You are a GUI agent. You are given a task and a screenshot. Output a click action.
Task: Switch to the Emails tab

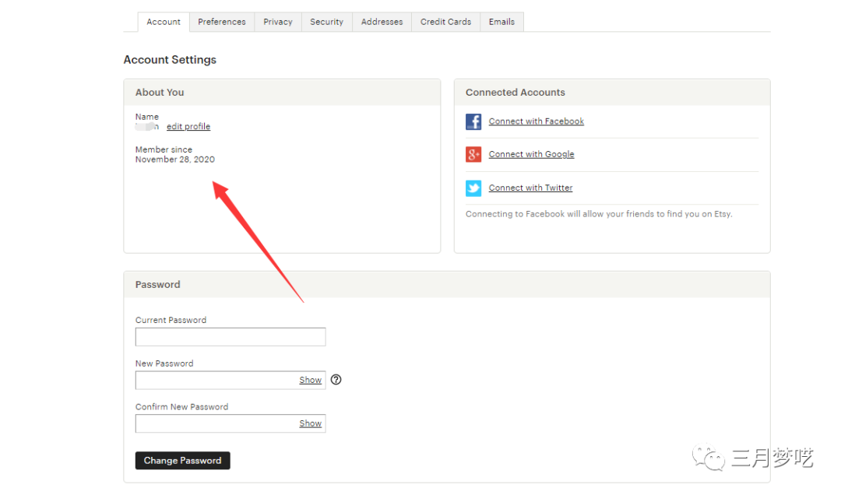[x=501, y=22]
